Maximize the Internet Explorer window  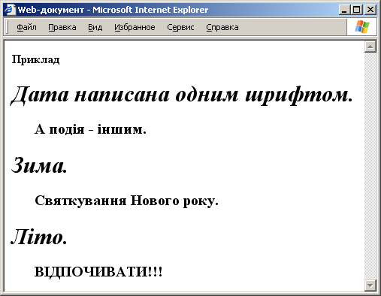click(356, 10)
